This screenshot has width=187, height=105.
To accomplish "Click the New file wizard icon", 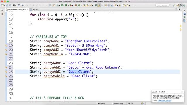I will coord(2,5).
